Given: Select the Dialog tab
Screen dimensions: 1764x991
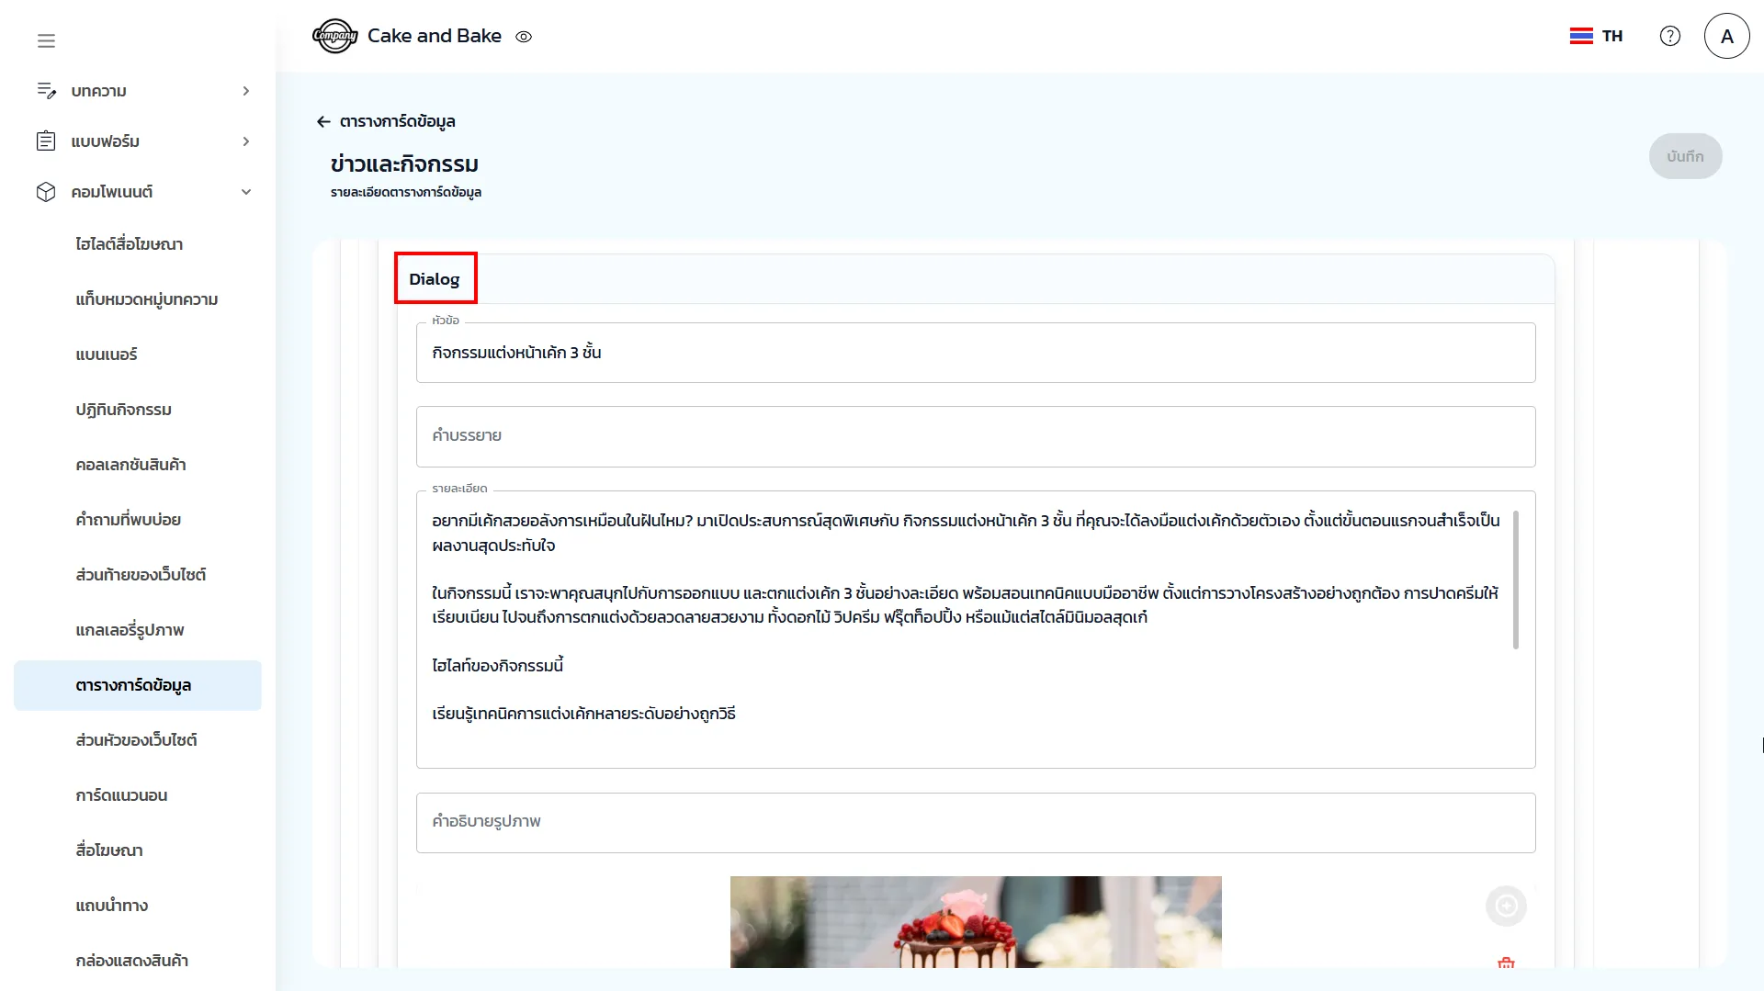Looking at the screenshot, I should click(435, 279).
